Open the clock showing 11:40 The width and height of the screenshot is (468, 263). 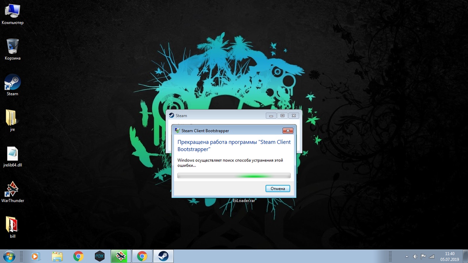(x=450, y=256)
